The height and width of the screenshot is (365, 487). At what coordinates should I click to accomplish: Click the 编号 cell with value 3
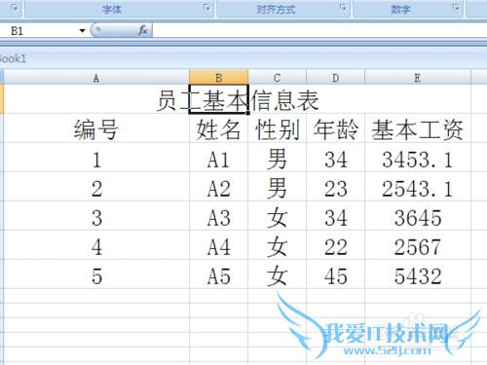[x=96, y=216]
